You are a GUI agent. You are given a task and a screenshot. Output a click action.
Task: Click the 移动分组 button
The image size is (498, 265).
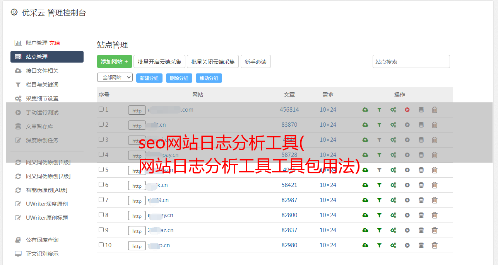[x=209, y=78]
